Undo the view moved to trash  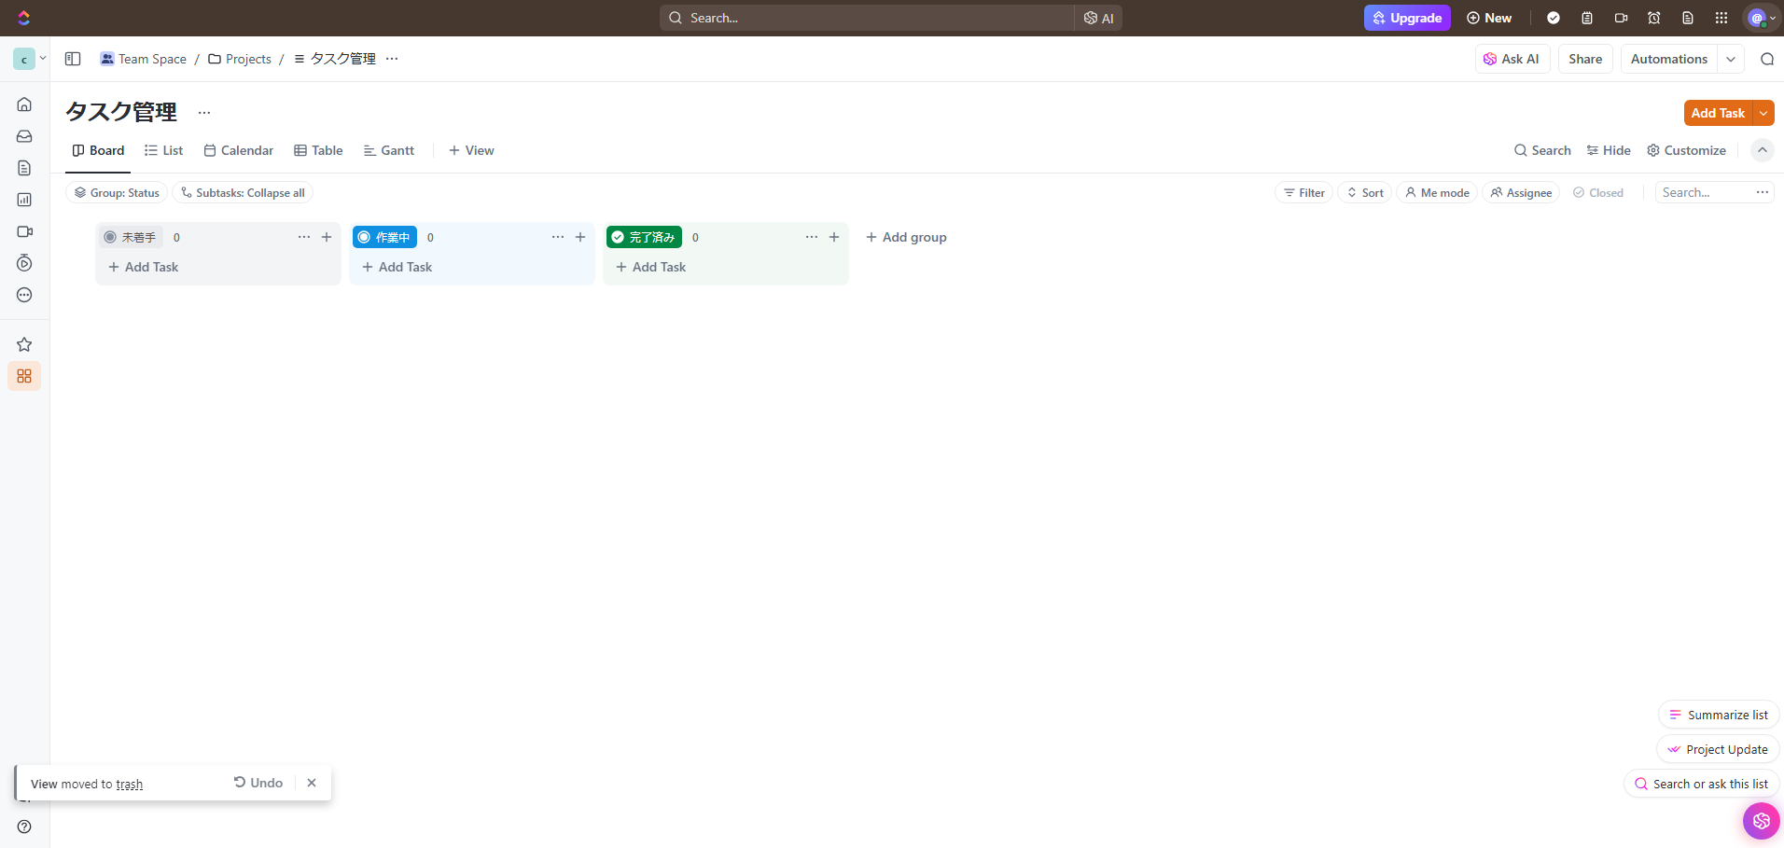click(x=258, y=783)
